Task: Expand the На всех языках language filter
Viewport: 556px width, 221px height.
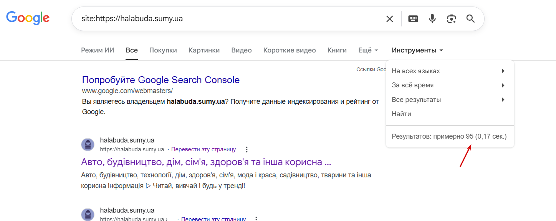Action: point(448,71)
